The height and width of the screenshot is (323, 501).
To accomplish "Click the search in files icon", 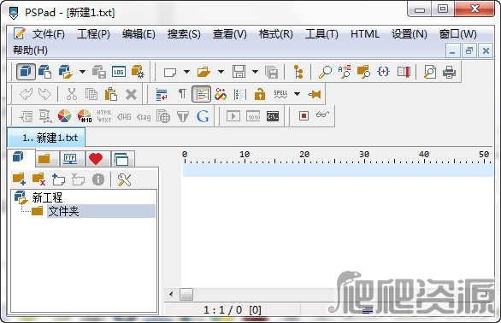I will (363, 72).
